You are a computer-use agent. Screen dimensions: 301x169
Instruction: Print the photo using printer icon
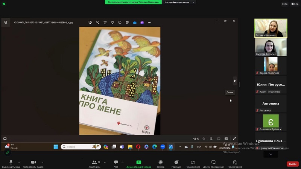pyautogui.click(x=127, y=23)
